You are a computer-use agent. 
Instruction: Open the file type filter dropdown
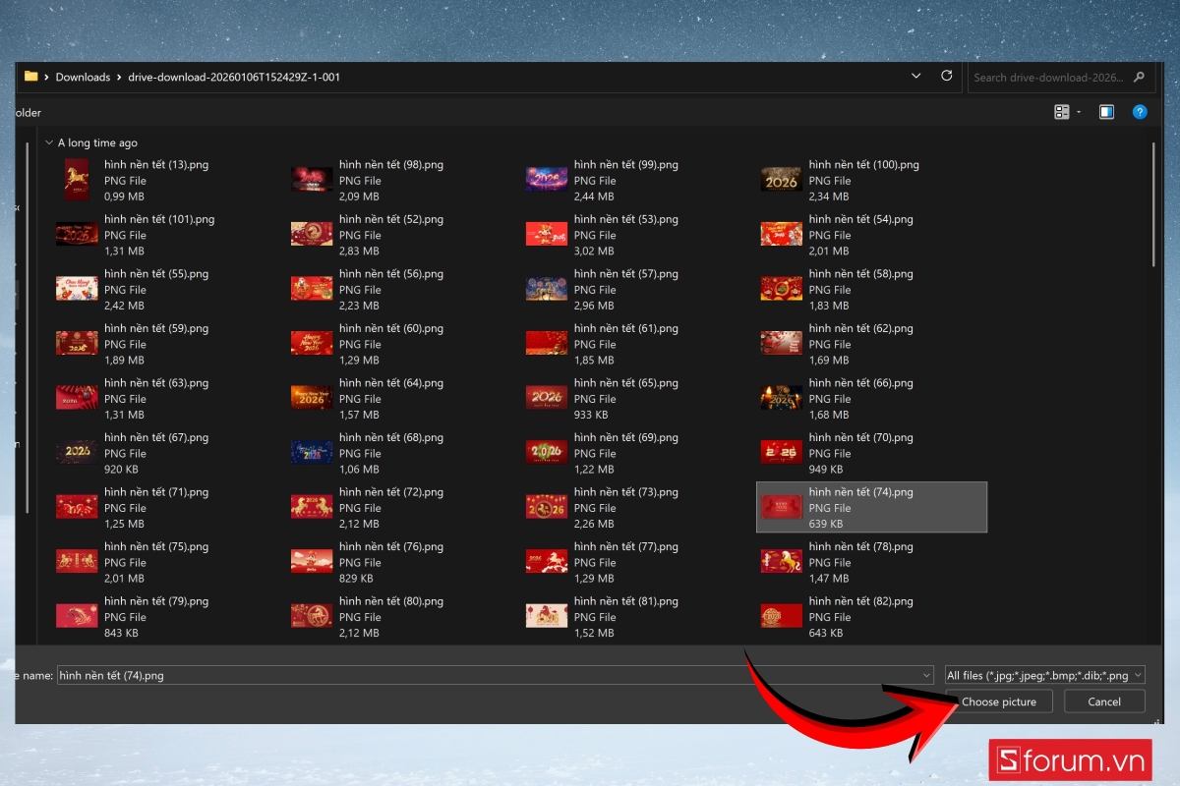(1044, 675)
